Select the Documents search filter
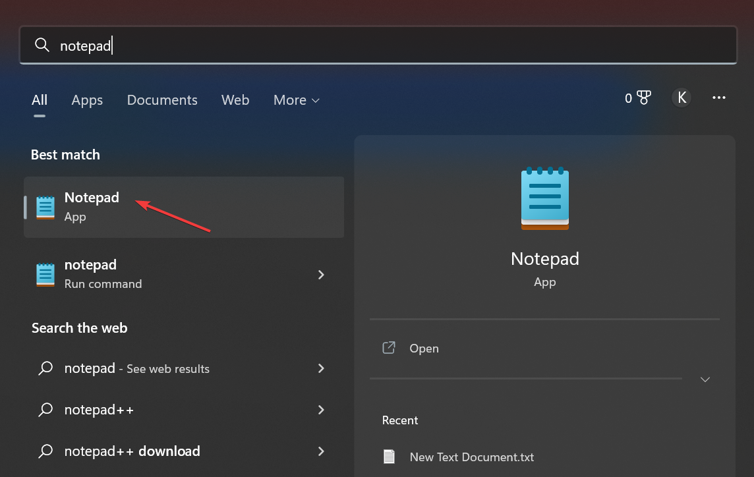The width and height of the screenshot is (754, 477). pyautogui.click(x=161, y=100)
